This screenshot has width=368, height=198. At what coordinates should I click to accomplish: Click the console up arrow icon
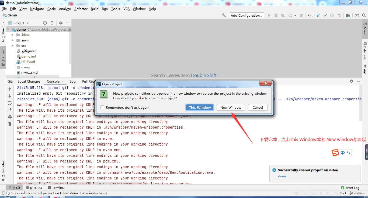(x=10, y=89)
